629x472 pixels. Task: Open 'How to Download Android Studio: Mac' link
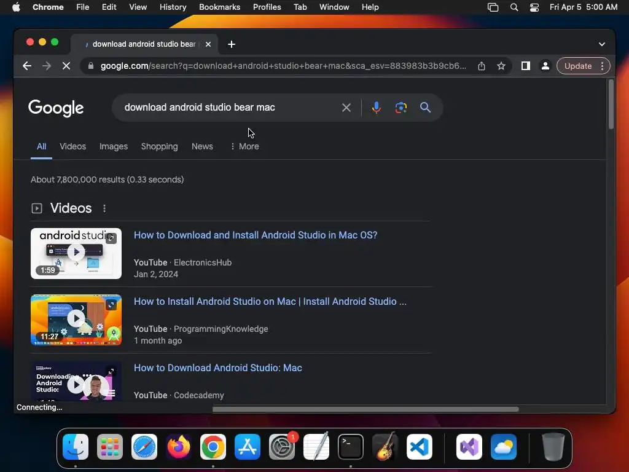point(218,368)
